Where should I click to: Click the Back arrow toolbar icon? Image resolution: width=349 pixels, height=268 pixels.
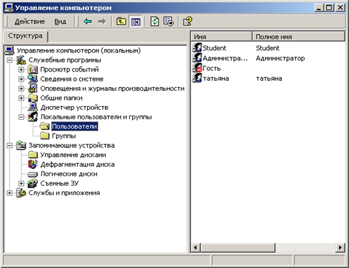pos(88,21)
